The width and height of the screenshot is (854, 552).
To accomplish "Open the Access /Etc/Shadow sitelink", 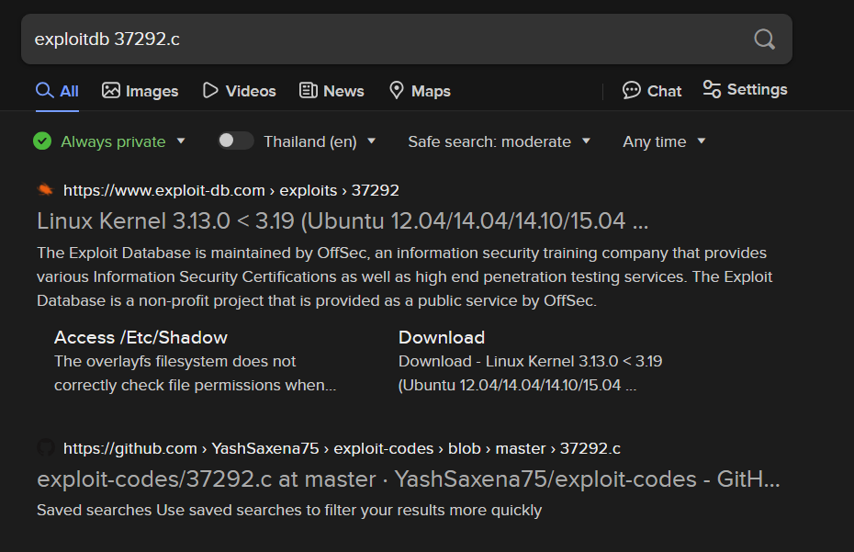I will tap(140, 337).
